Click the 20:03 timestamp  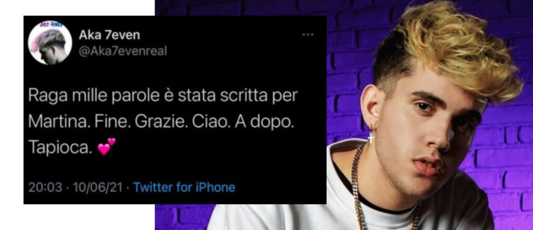(x=45, y=187)
